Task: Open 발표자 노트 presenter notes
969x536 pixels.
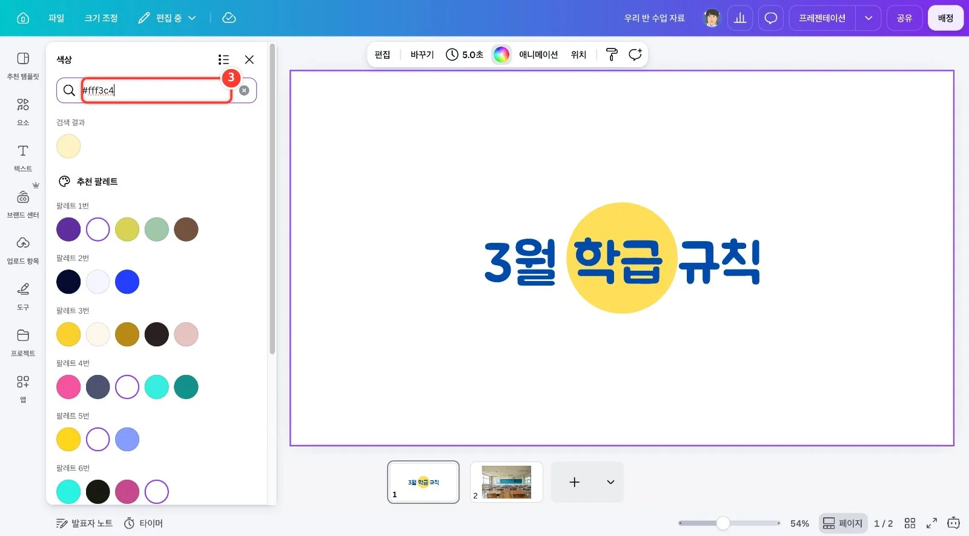Action: pyautogui.click(x=84, y=523)
